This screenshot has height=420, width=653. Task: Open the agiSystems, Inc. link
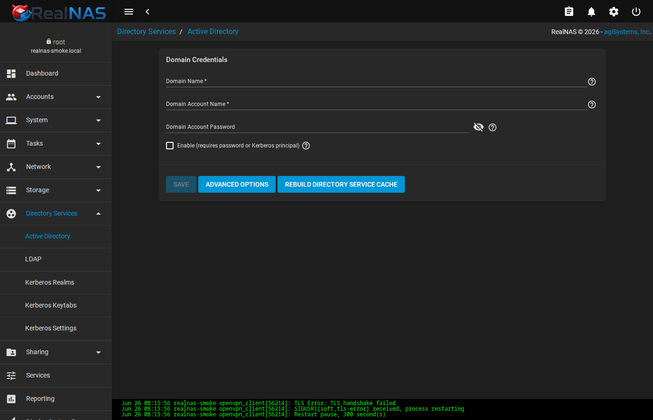pyautogui.click(x=626, y=32)
